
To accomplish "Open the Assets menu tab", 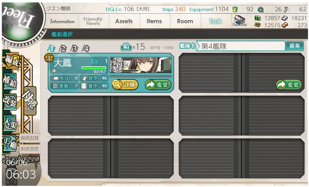I will [x=124, y=21].
